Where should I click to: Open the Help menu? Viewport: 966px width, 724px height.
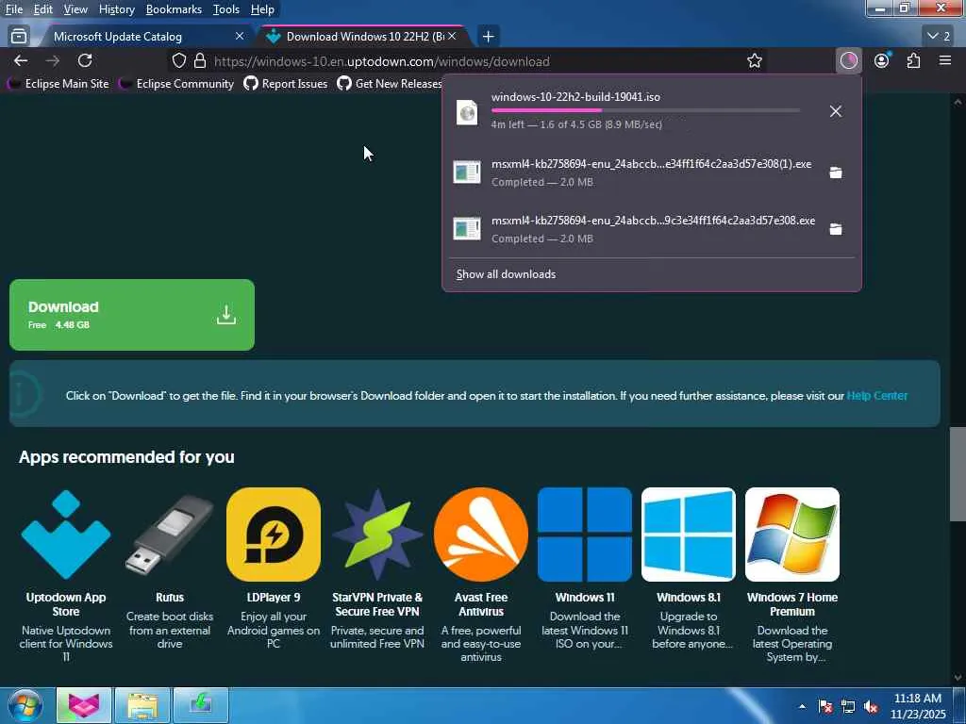point(262,9)
